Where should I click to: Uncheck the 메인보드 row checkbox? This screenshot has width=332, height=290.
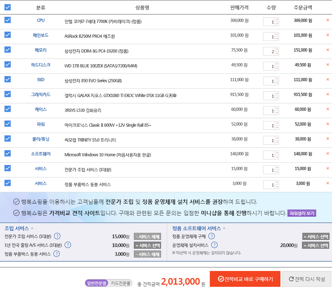8,35
